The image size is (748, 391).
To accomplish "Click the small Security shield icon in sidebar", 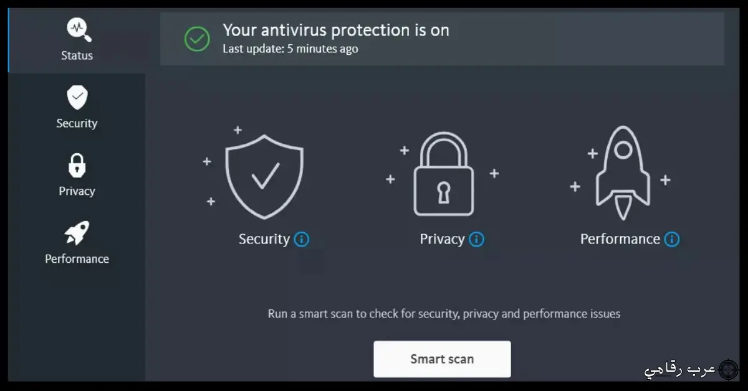I will [x=77, y=98].
